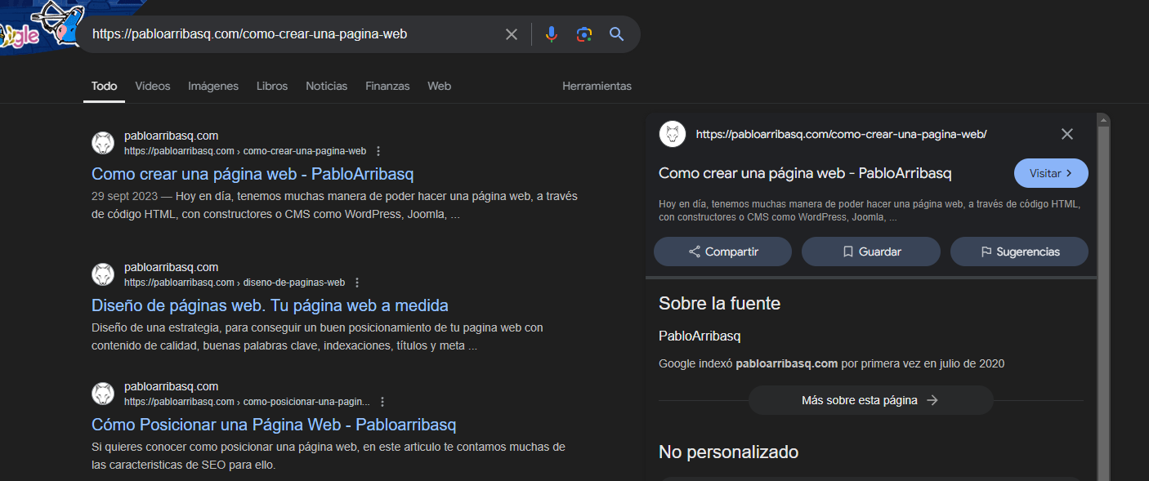This screenshot has width=1149, height=481.
Task: Click 'Diseño de una estrategia' snippet text
Action: tap(317, 336)
